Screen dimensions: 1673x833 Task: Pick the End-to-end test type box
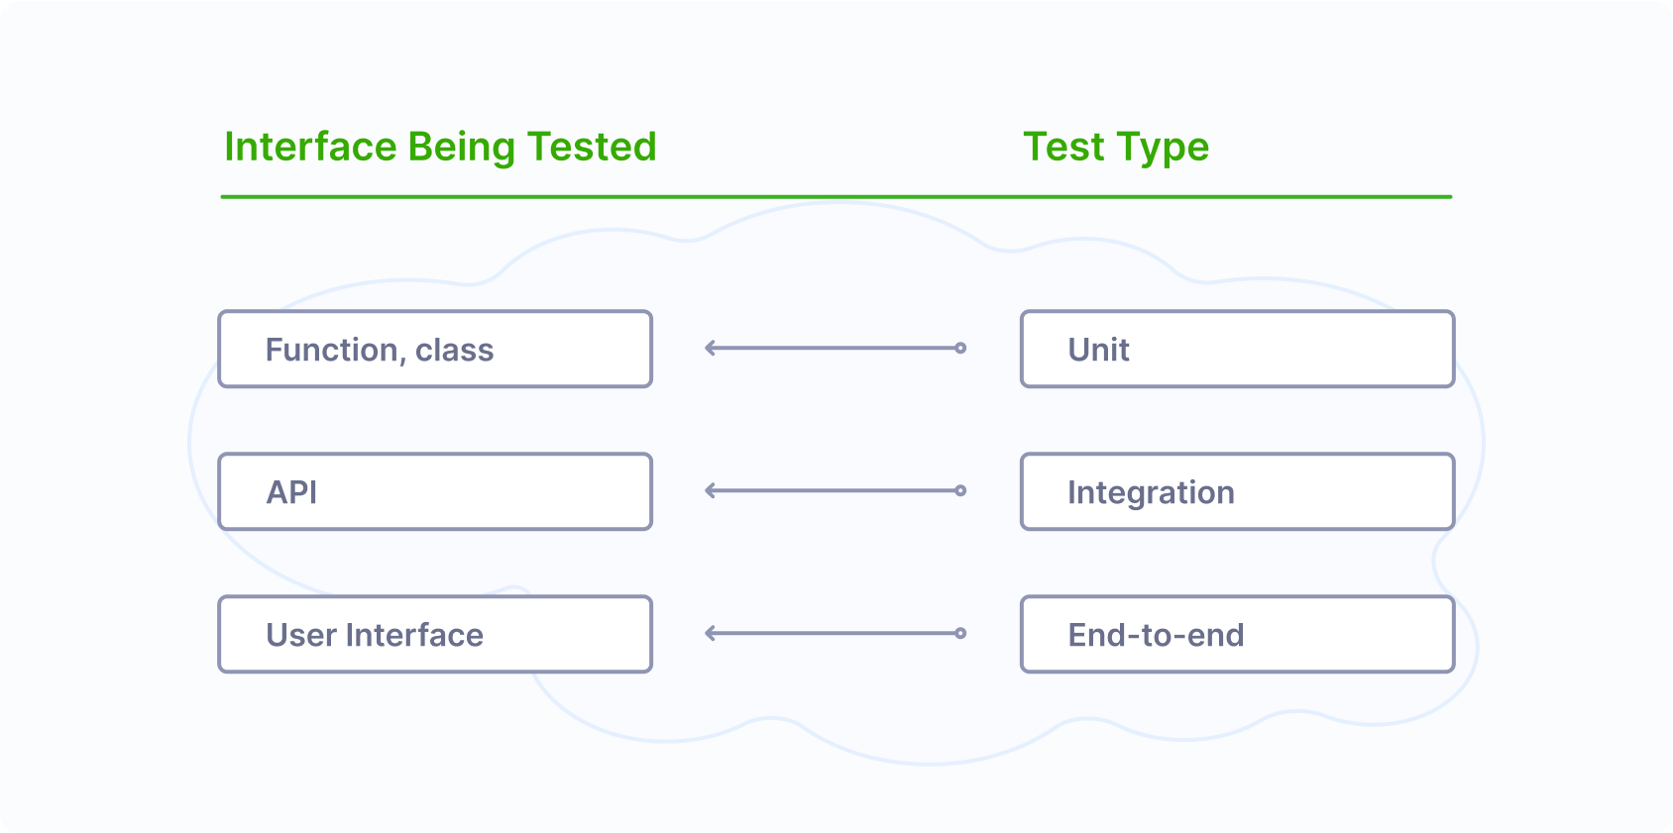pos(1237,634)
